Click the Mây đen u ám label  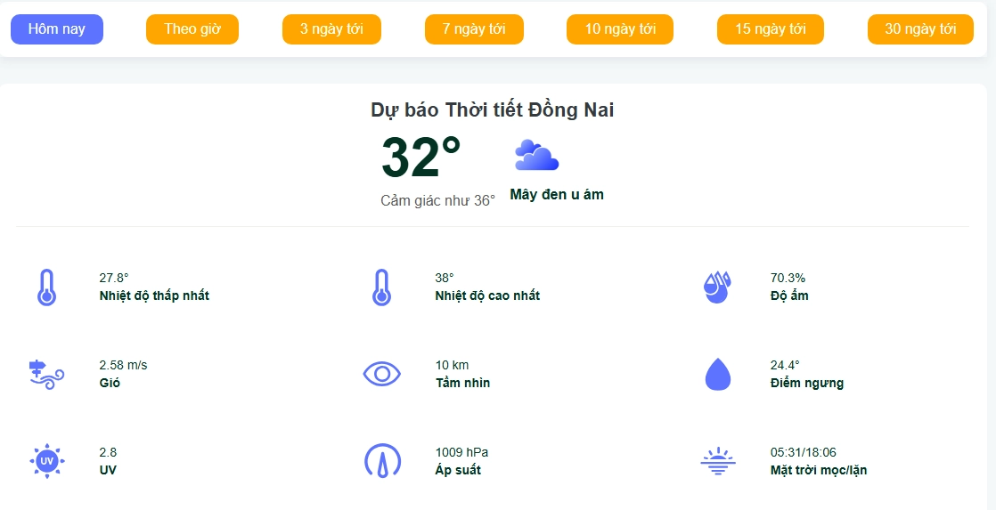557,195
